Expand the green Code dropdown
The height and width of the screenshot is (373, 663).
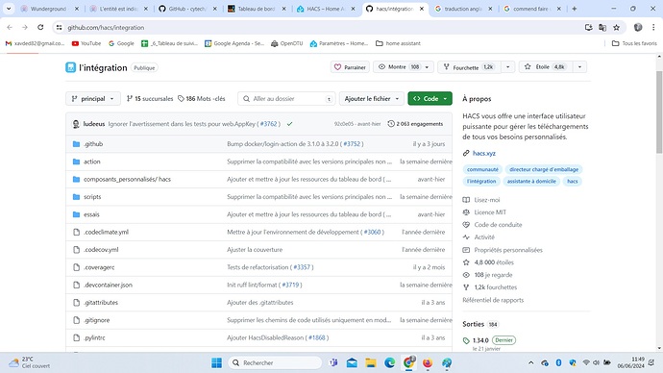[430, 98]
